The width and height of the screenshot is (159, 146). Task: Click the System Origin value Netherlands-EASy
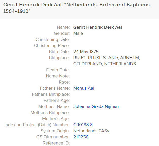click(91, 131)
